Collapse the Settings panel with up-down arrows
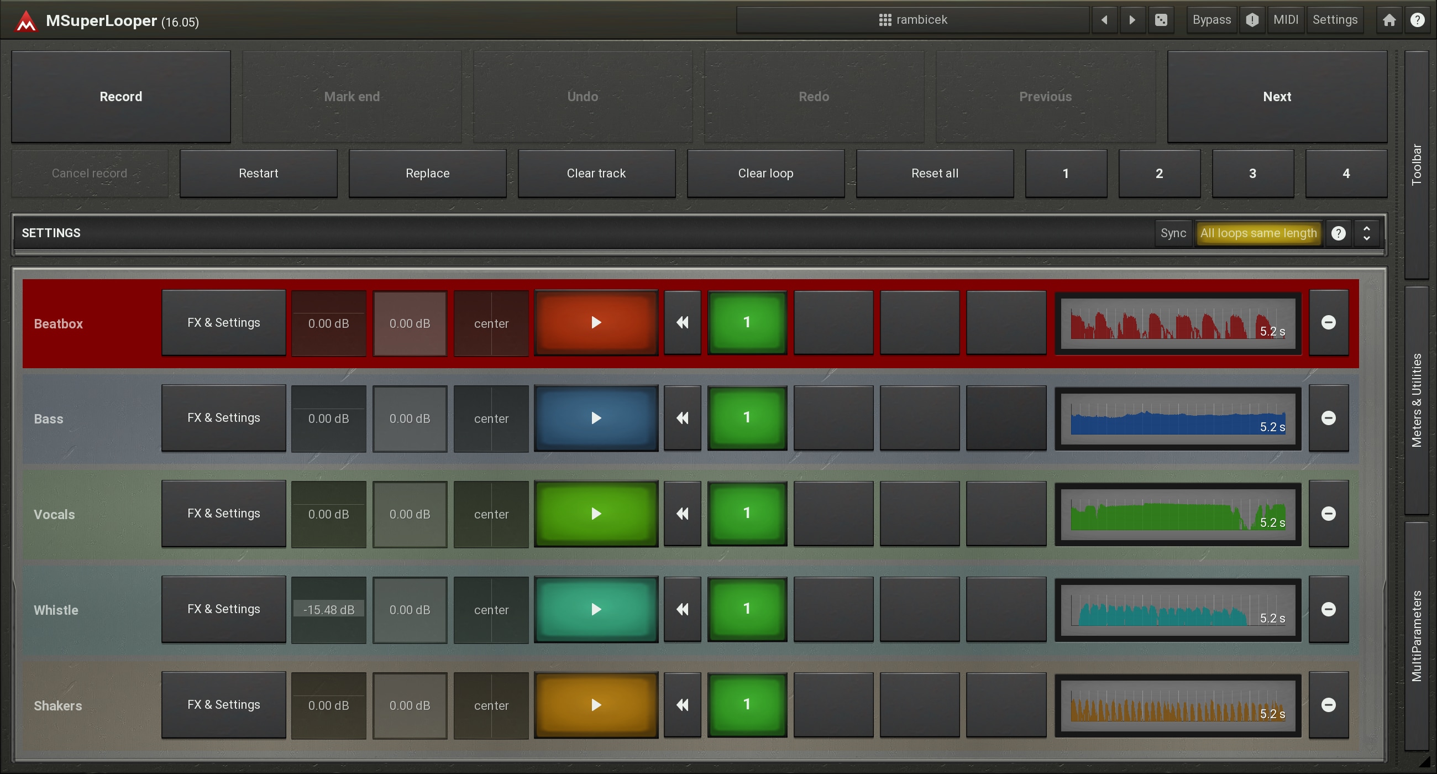 coord(1366,233)
